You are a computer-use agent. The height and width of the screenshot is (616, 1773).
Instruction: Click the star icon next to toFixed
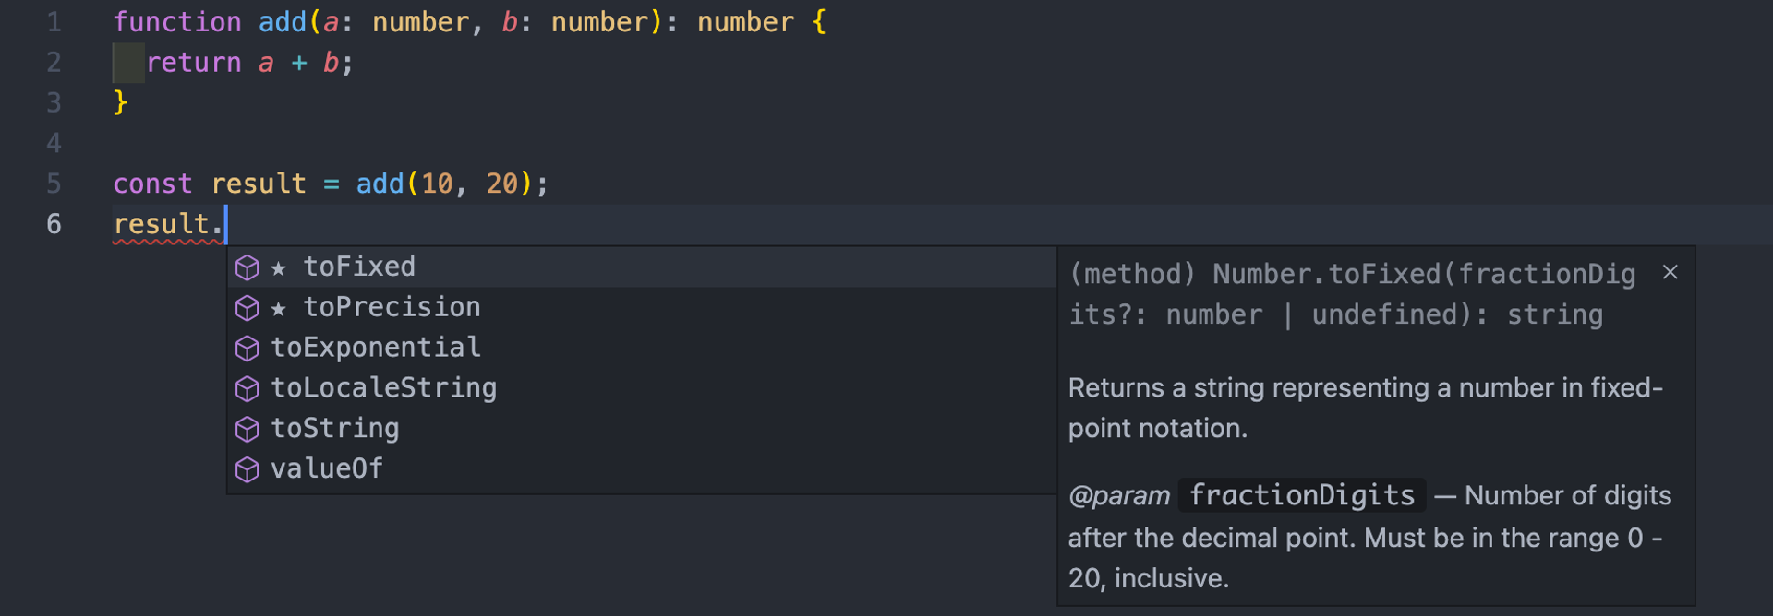pyautogui.click(x=278, y=268)
